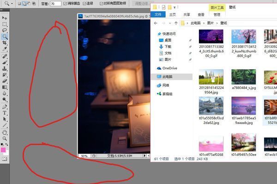277x184 pixels.
Task: Choose Subtract from Selection mode
Action: (x=29, y=3)
